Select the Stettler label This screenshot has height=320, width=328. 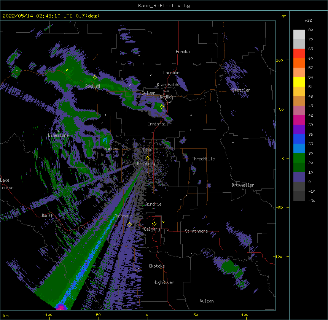click(x=241, y=90)
